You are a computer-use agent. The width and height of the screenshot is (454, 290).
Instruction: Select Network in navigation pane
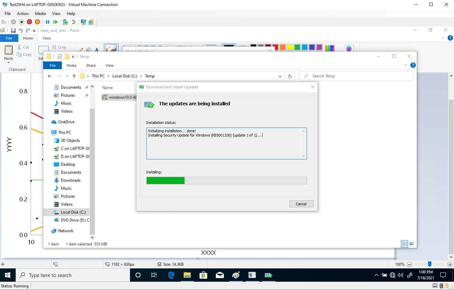[66, 231]
